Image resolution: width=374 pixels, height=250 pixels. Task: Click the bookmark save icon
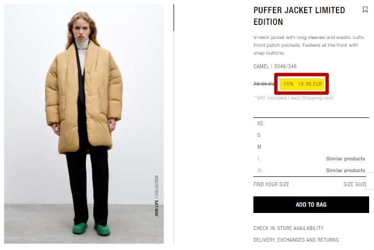point(365,10)
